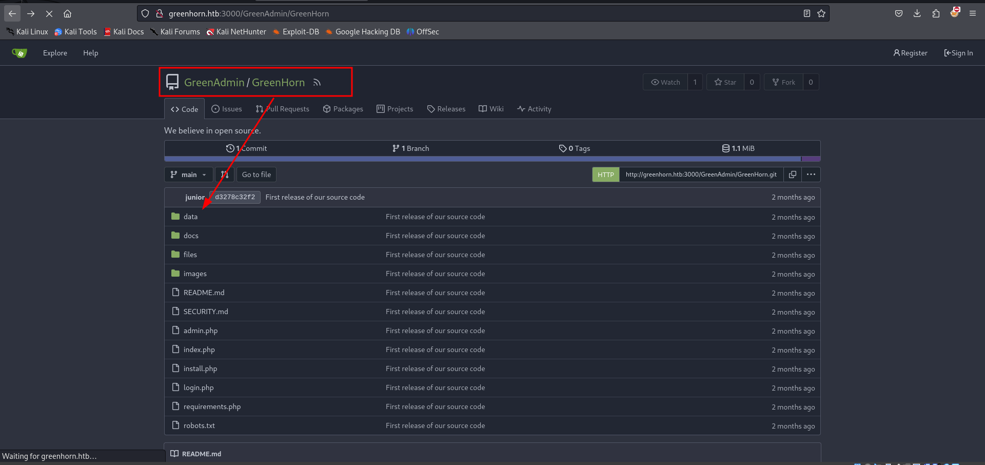This screenshot has height=465, width=985.
Task: Open the login.php file
Action: coord(199,387)
